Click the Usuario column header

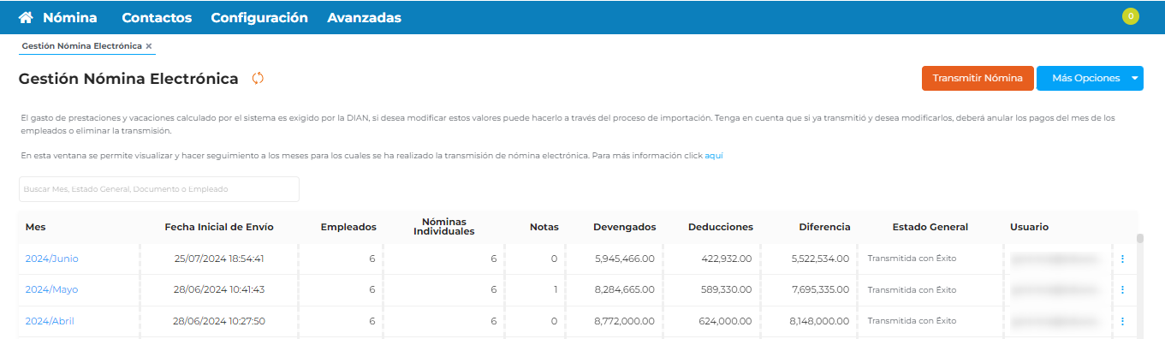tap(1029, 227)
